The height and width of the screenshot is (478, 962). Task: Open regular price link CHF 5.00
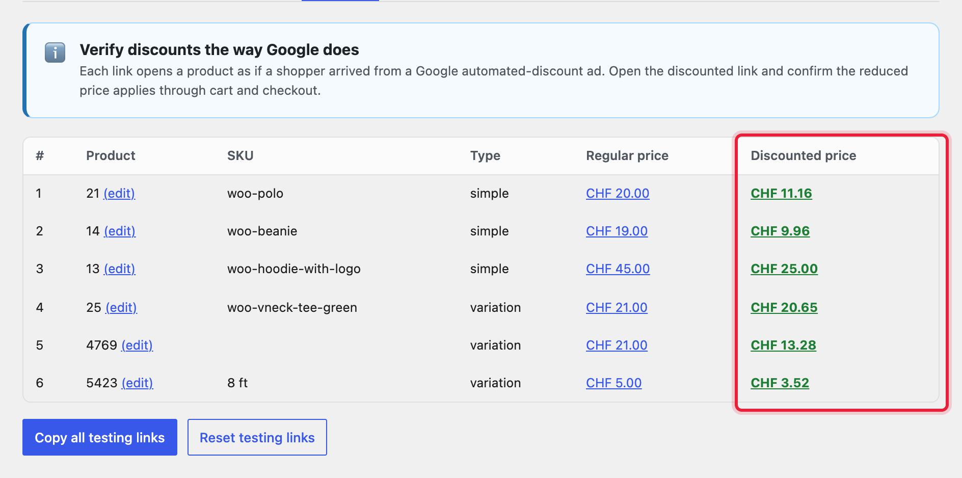614,383
